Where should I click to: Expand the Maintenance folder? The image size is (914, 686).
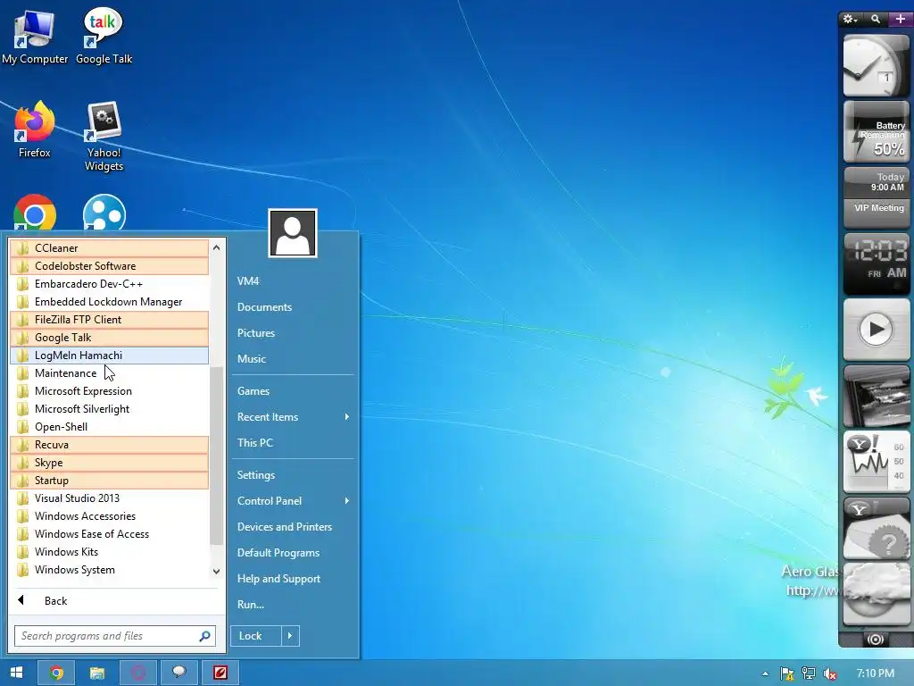click(109, 373)
